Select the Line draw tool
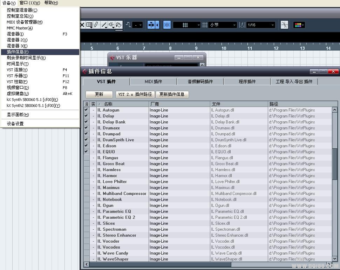This screenshot has height=270, width=340. click(104, 25)
